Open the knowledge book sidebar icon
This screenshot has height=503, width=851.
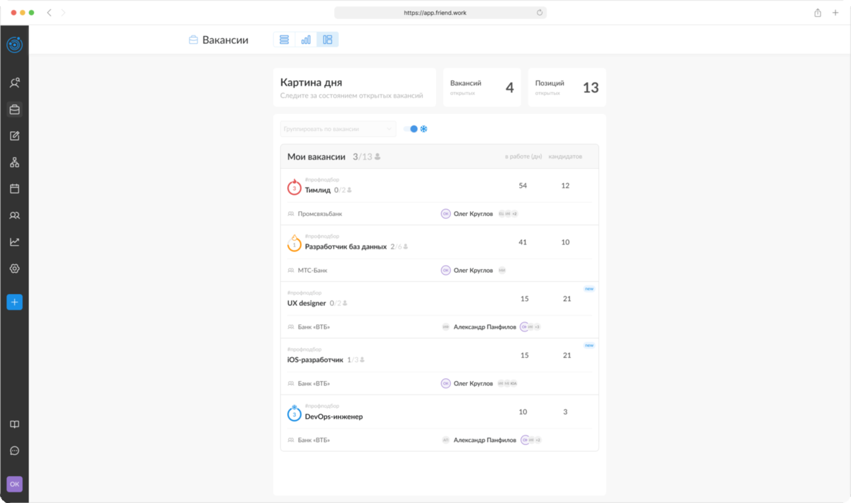[x=14, y=424]
